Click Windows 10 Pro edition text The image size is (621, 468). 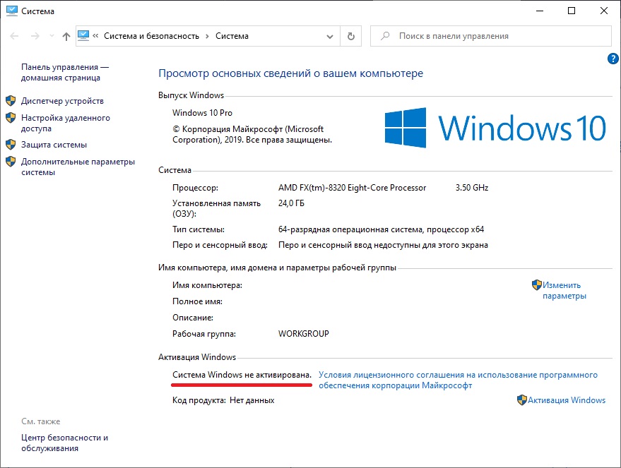click(x=202, y=113)
